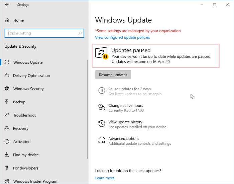Click the Learn more link
Screen dimensions: 234x184
point(105,178)
